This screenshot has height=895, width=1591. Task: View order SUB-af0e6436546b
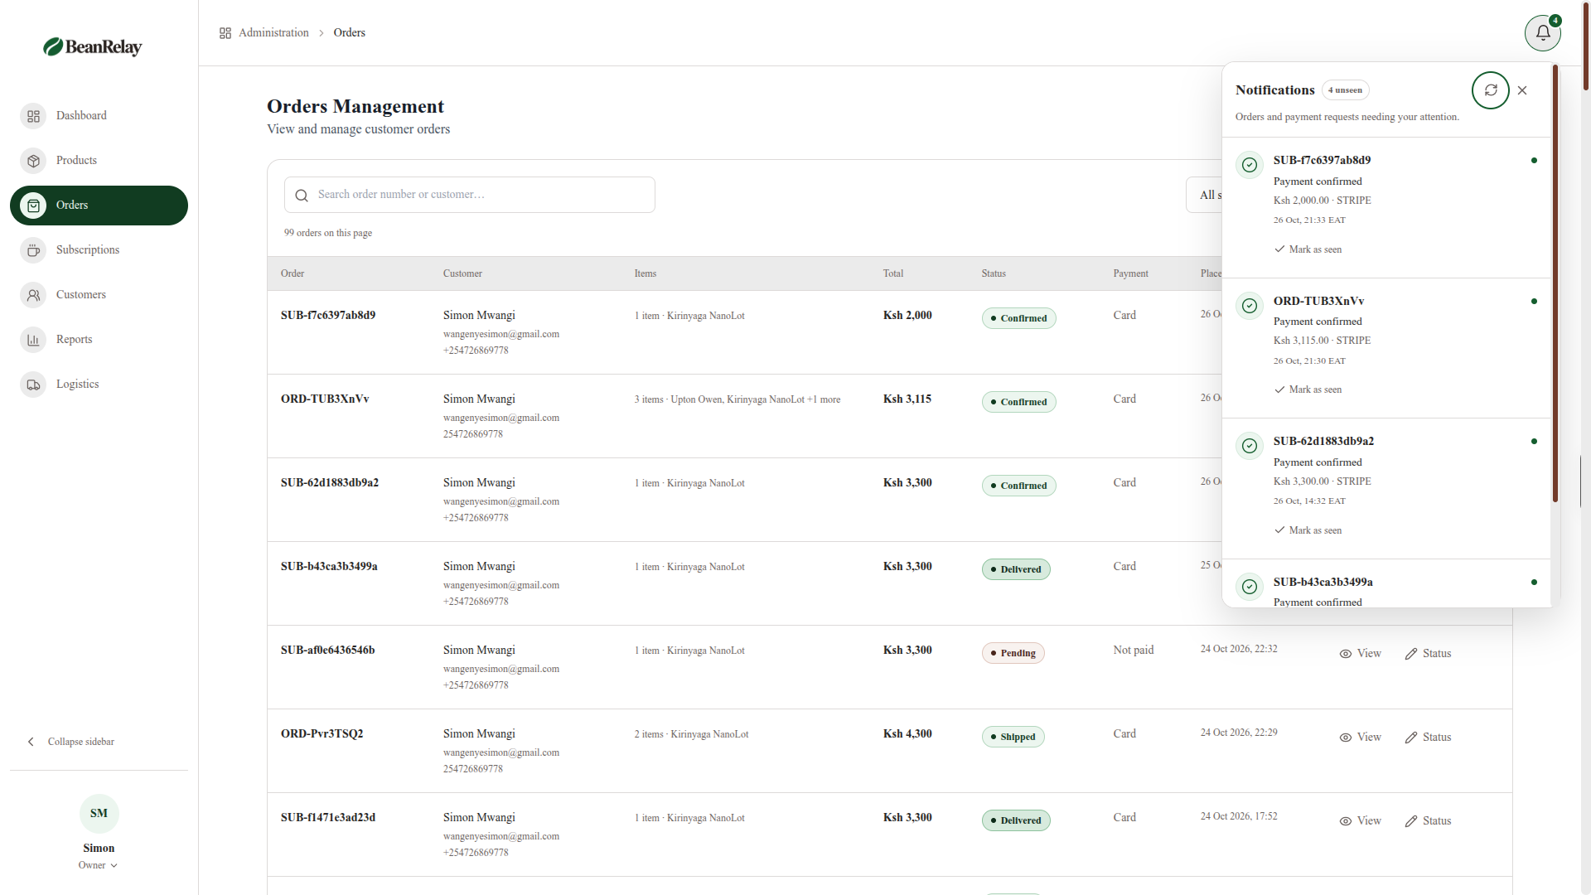tap(1361, 654)
